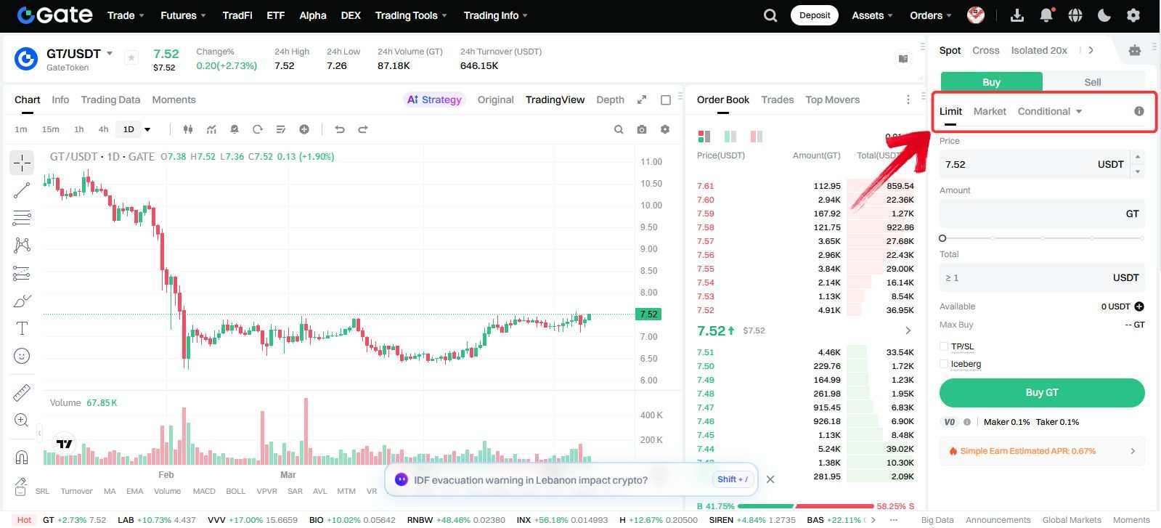Open the language globe icon
1161x528 pixels.
[x=1075, y=15]
